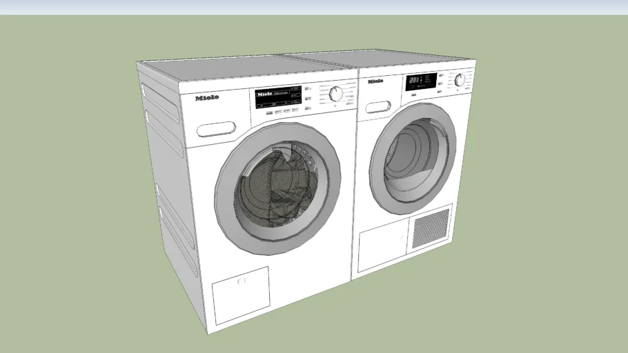628x353 pixels.
Task: Click the light blue top bar
Action: click(314, 7)
